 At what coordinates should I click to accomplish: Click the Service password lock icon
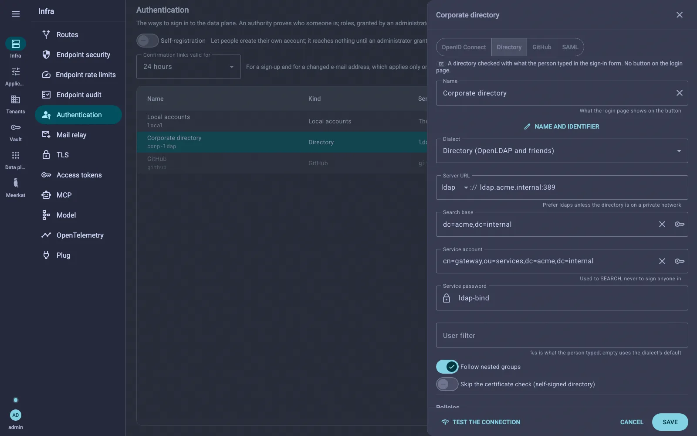(x=447, y=298)
